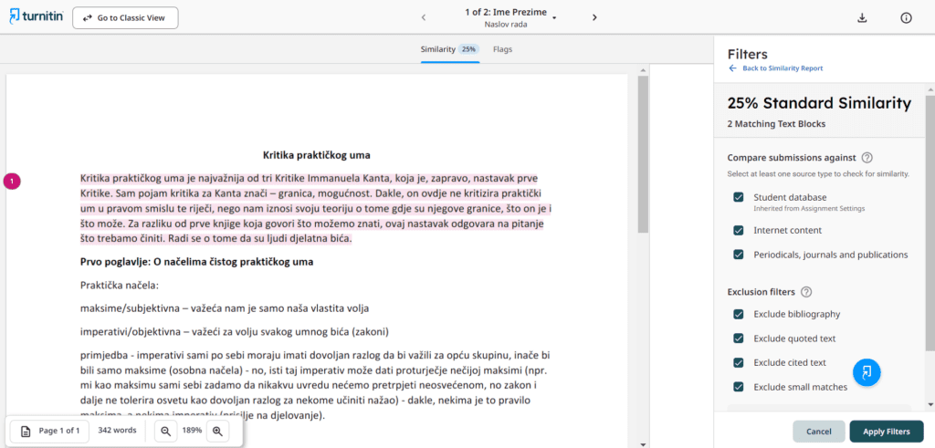Click the Cancel button

coord(819,432)
